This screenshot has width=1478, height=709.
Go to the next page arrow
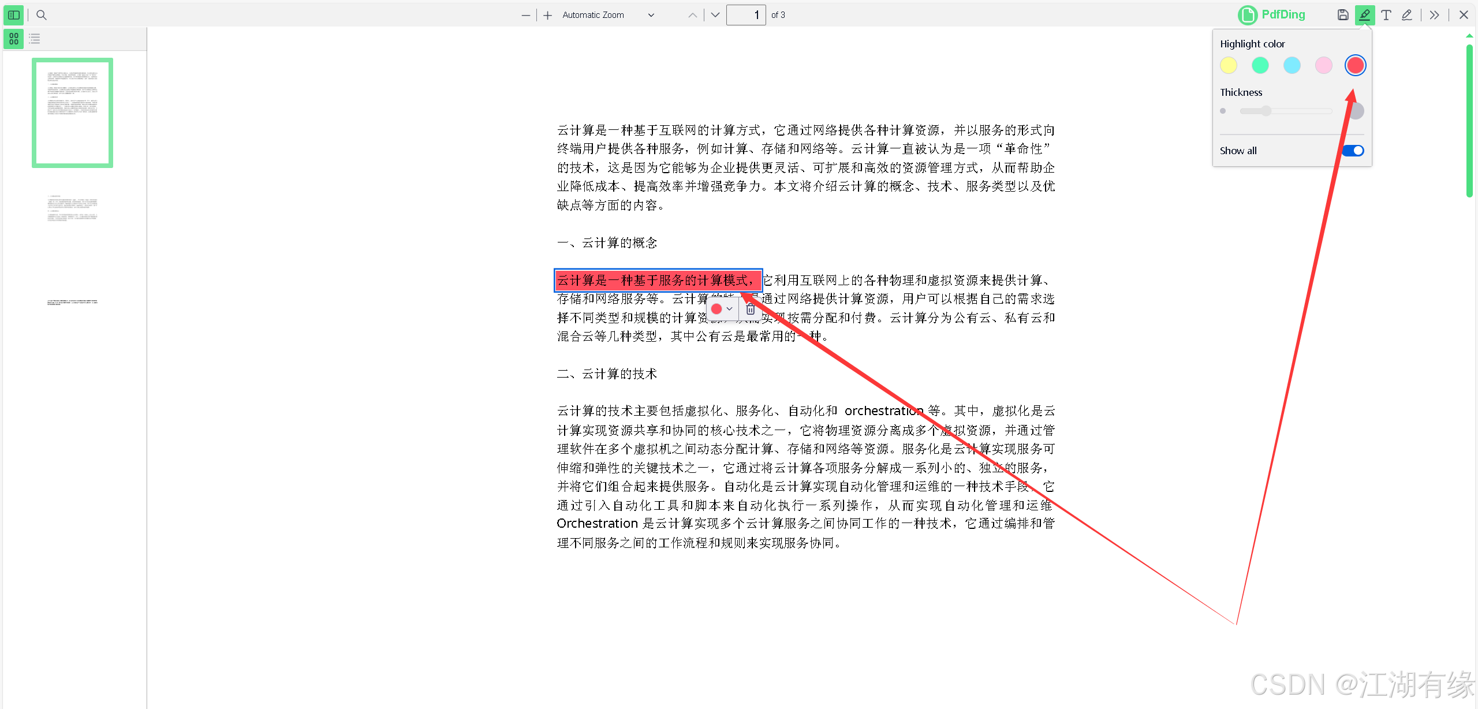[715, 15]
